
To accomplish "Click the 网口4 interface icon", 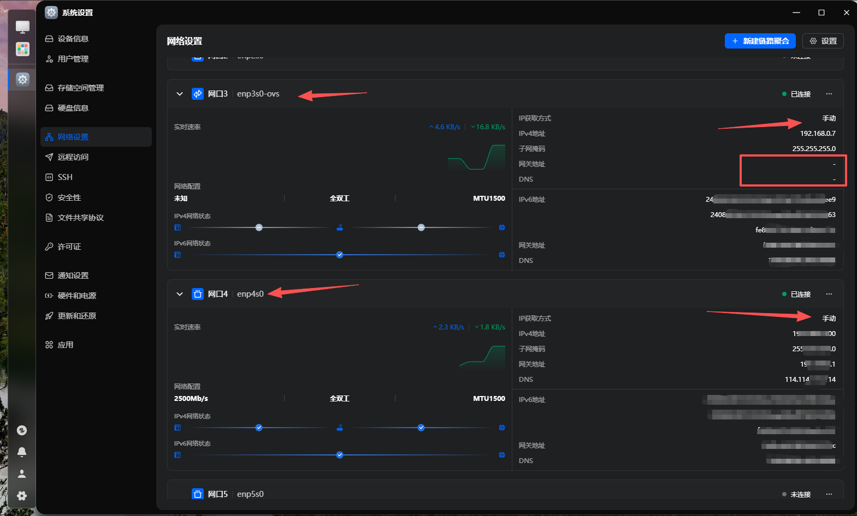I will click(198, 294).
